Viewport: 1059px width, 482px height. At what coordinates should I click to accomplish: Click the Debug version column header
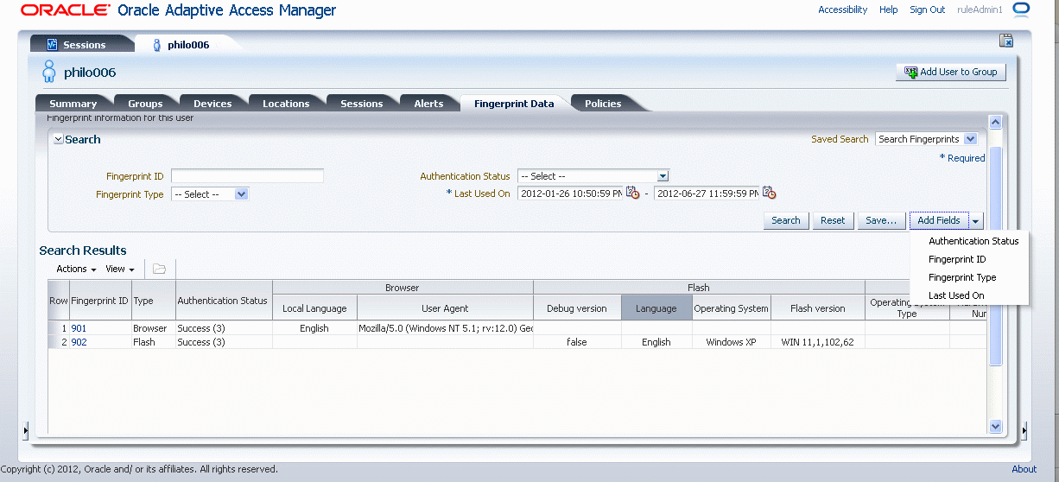click(577, 308)
